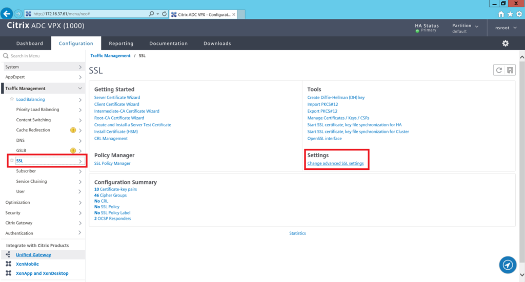
Task: Open Change advanced SSL settings link
Action: (335, 163)
